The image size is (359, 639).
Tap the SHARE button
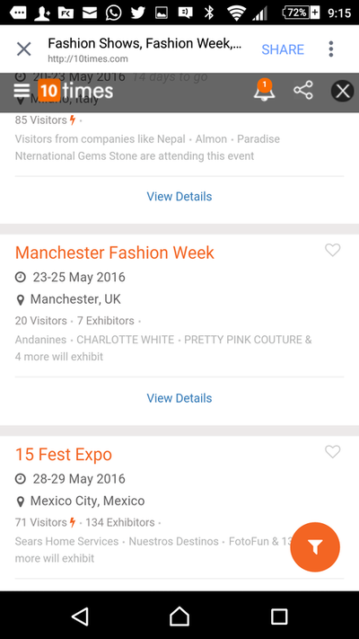(x=283, y=49)
